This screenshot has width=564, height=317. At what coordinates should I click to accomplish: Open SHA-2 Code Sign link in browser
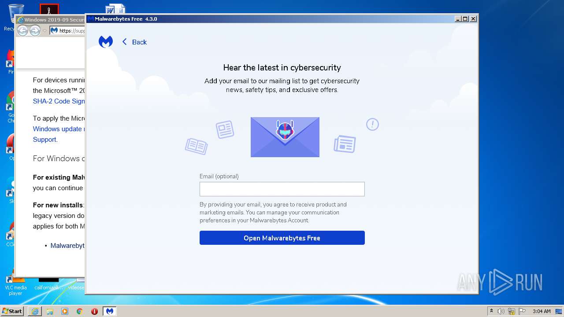[59, 101]
